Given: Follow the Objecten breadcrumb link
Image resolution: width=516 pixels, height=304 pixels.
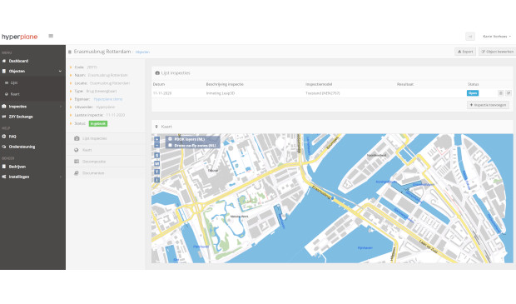Looking at the screenshot, I should 142,52.
